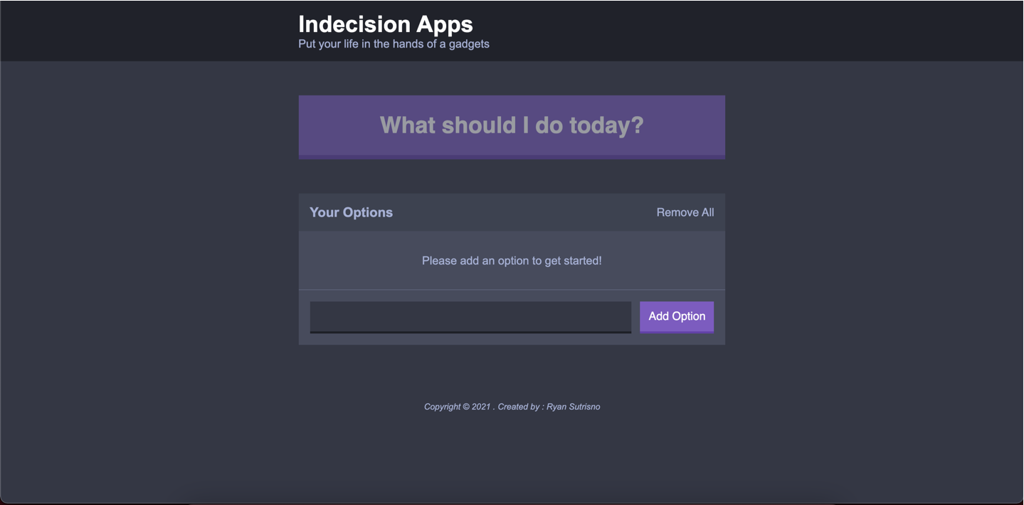Screen dimensions: 1024x505
Task: Click the word "All" in Remove All
Action: coord(707,212)
